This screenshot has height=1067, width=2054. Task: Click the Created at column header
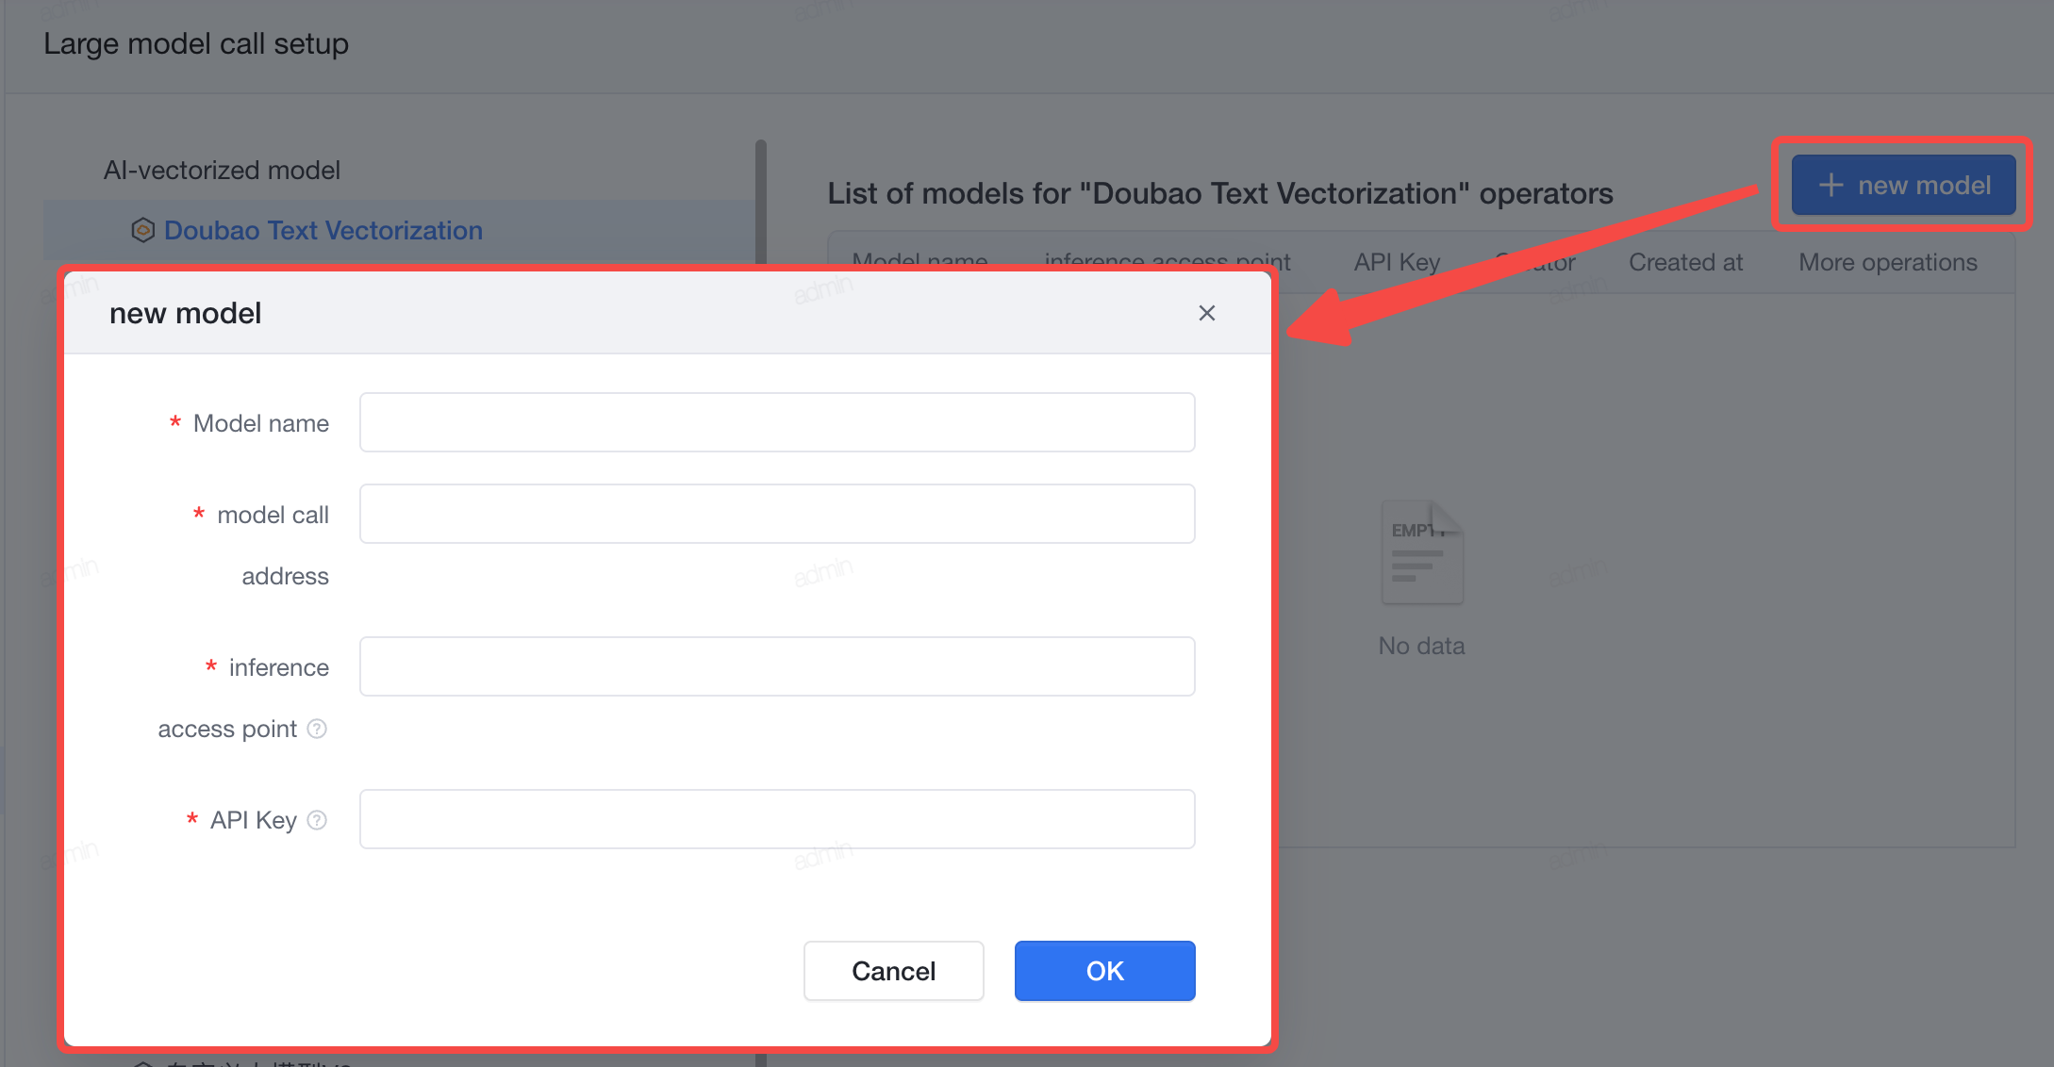coord(1685,262)
